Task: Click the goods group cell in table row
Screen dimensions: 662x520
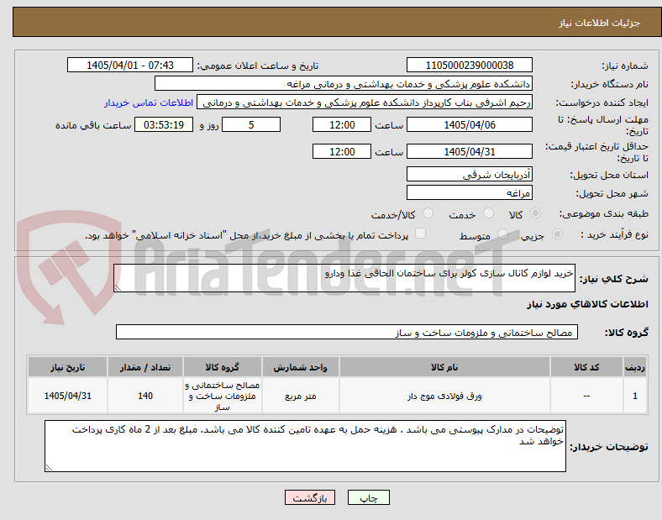Action: pyautogui.click(x=223, y=396)
